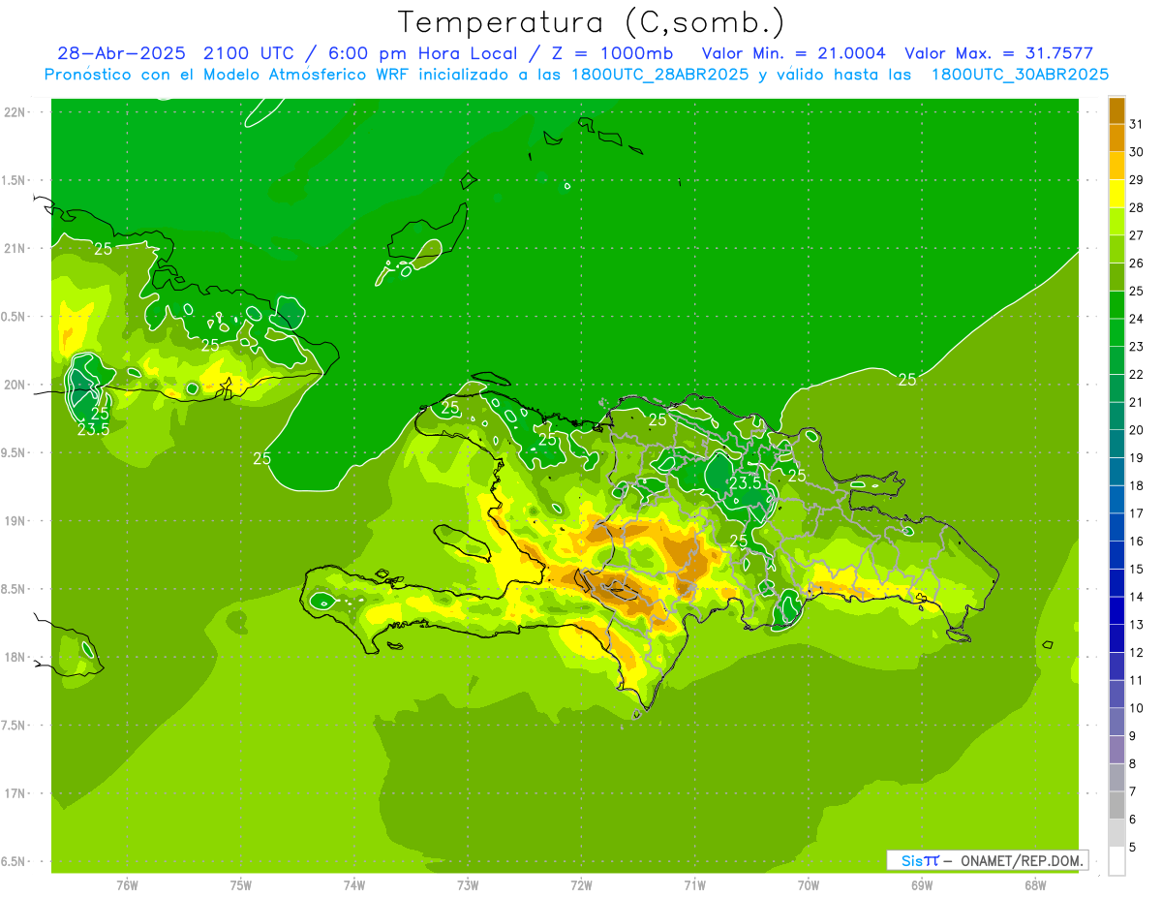Click the '70W' longitude axis label

coord(809,884)
